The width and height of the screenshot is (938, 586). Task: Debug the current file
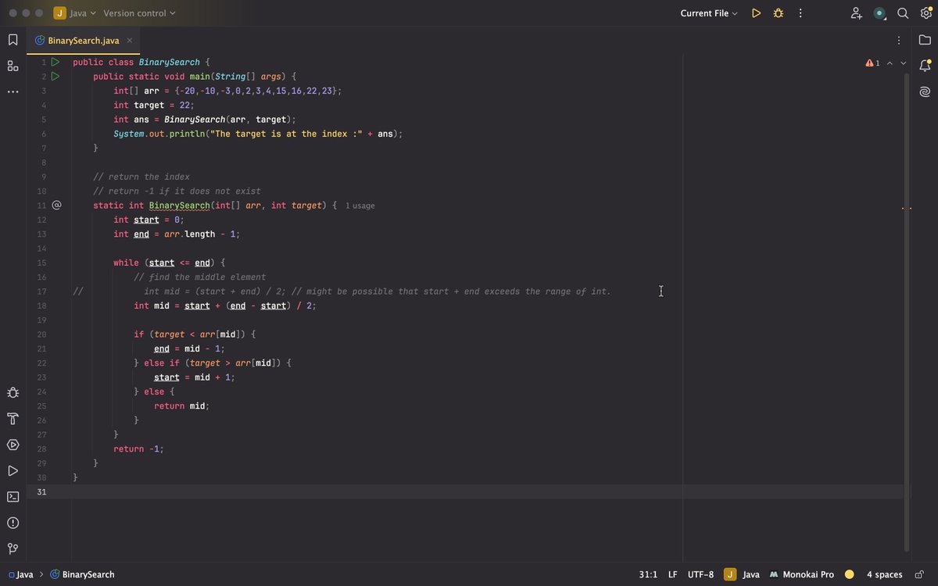click(778, 13)
